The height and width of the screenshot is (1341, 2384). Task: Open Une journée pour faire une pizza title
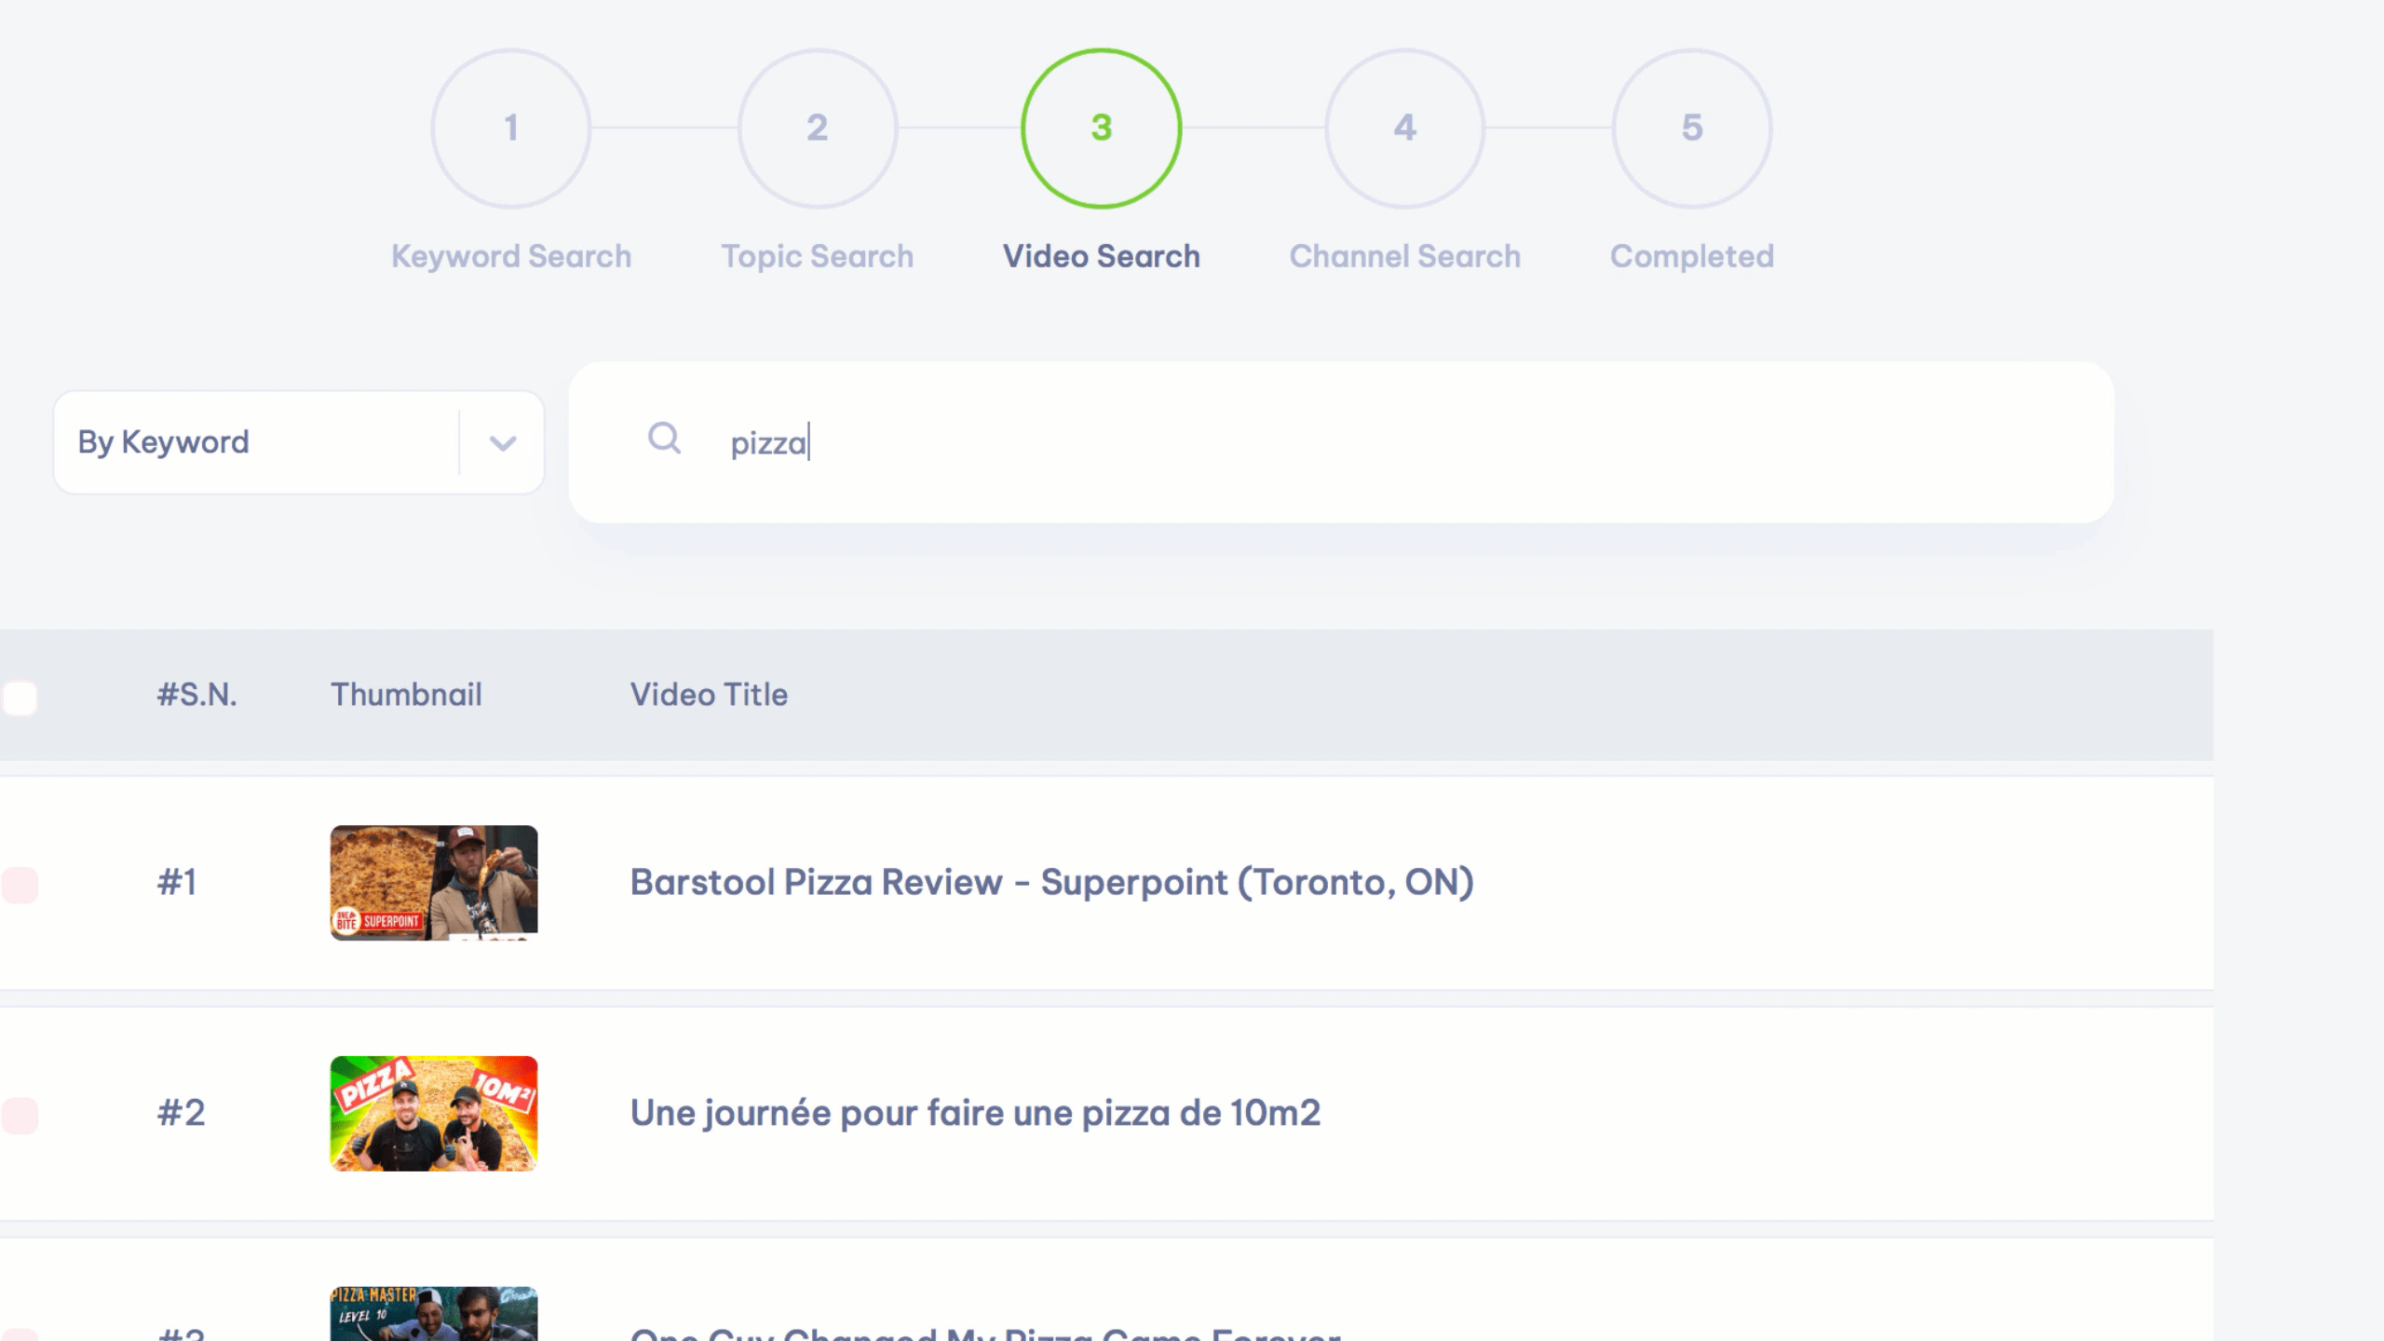pos(975,1113)
